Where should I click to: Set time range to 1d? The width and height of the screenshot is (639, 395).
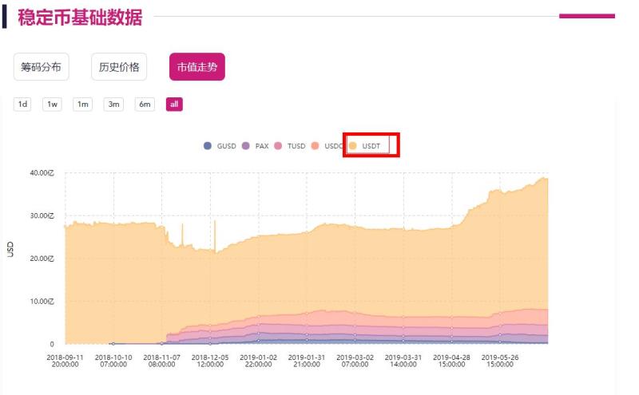[22, 105]
